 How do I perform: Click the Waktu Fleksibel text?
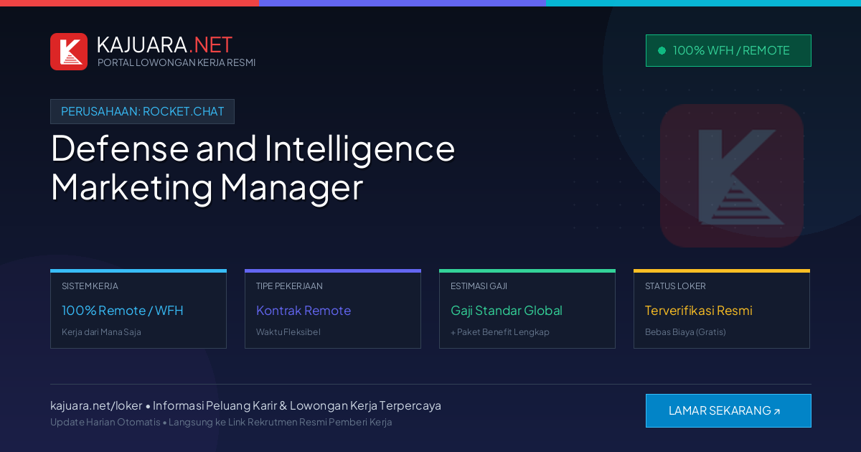[288, 332]
